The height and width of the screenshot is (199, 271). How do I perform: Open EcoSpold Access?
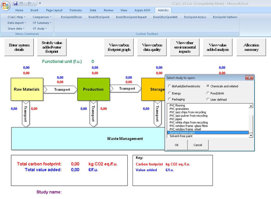(x=195, y=17)
